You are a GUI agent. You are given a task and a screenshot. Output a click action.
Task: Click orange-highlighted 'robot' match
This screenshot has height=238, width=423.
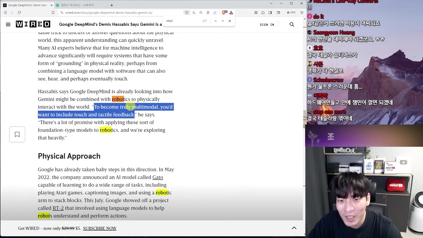click(118, 99)
